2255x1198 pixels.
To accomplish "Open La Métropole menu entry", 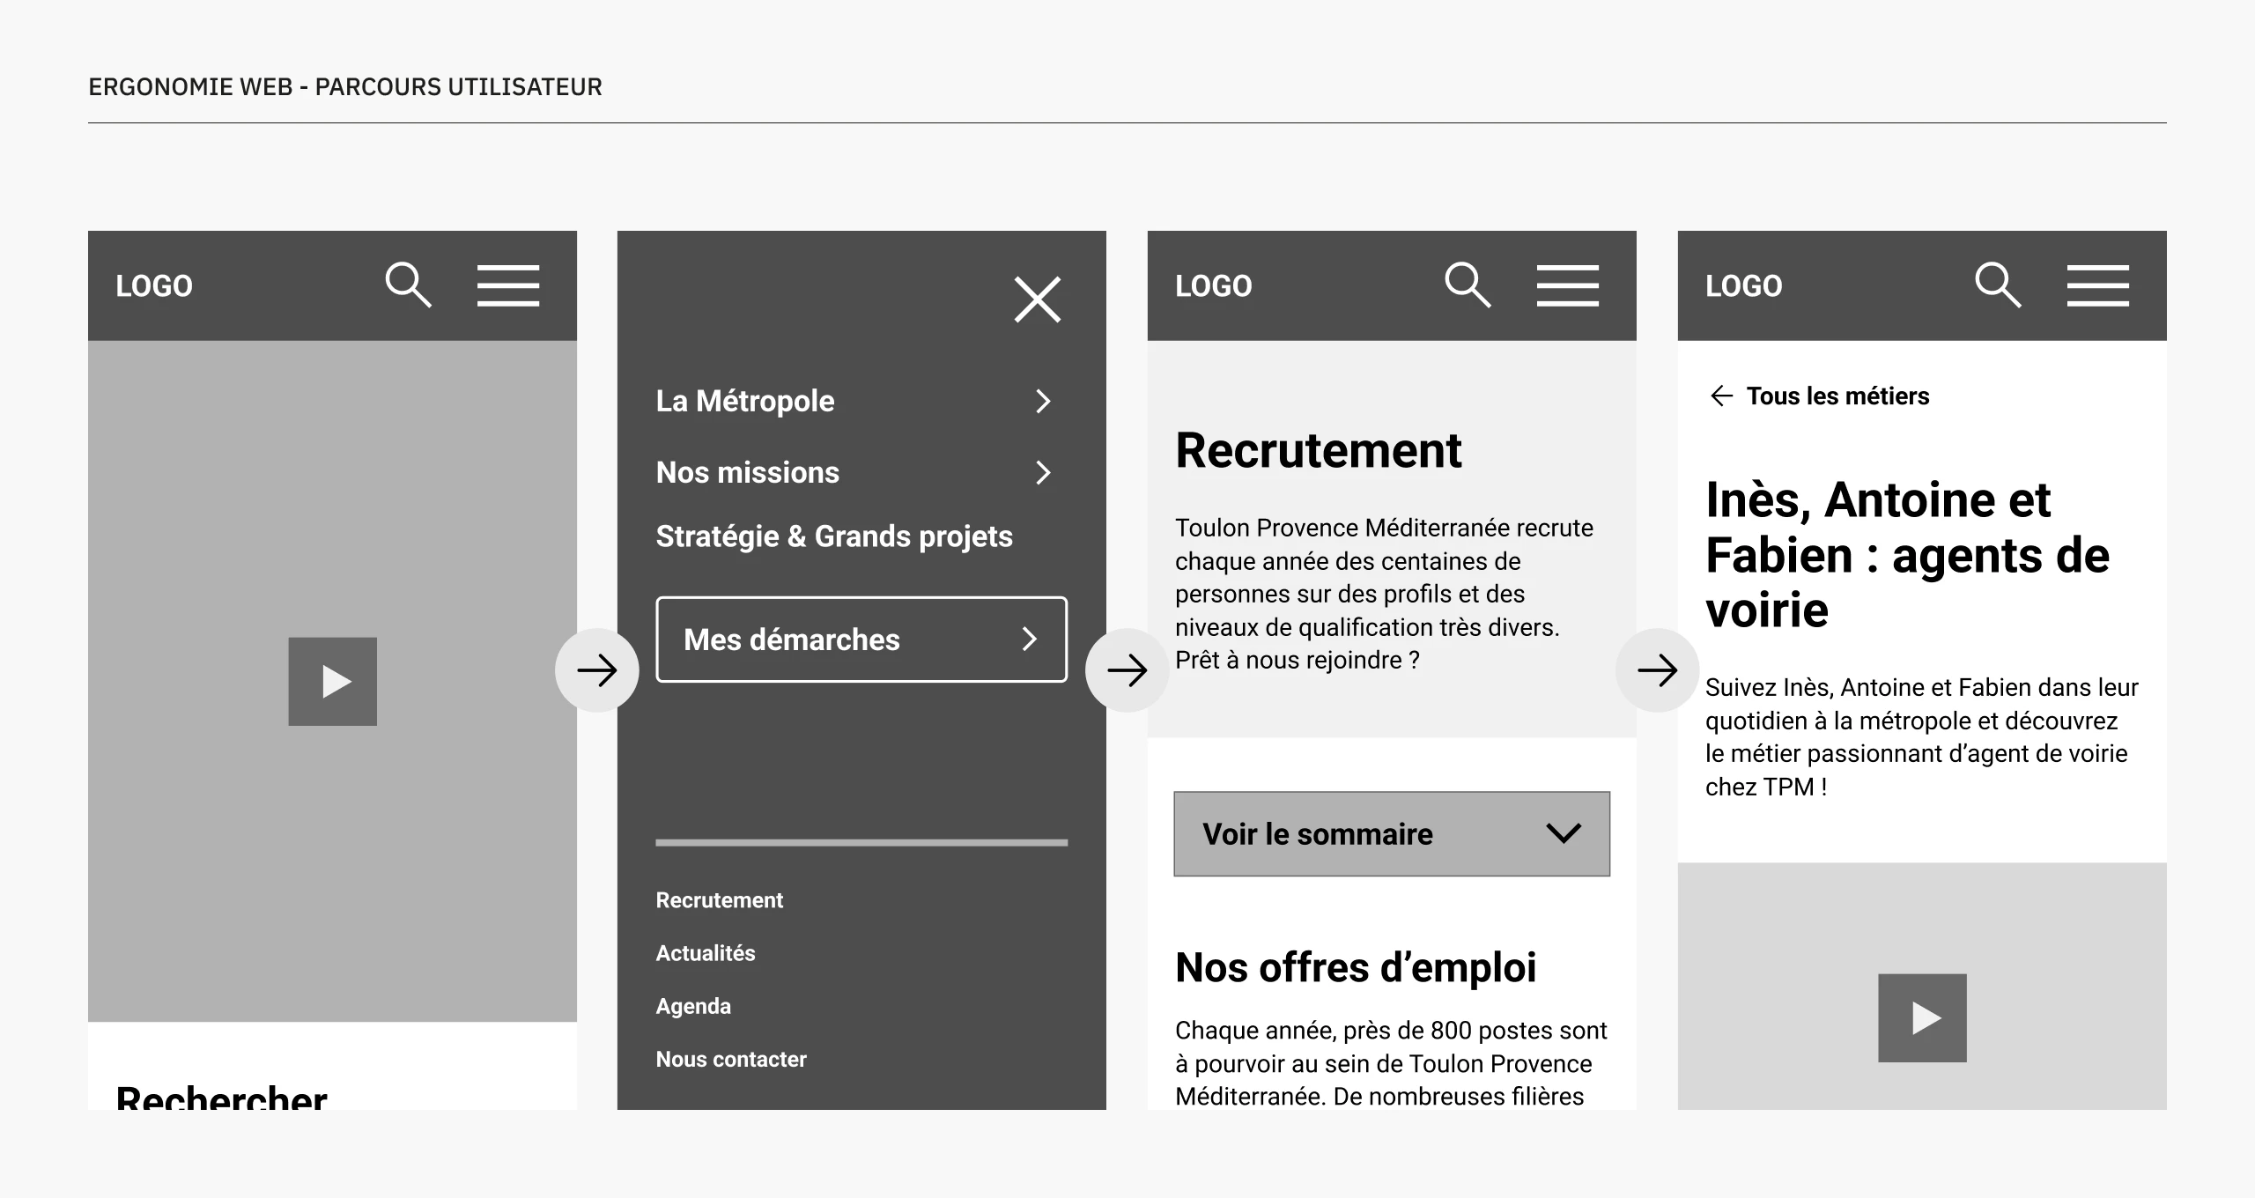I will coord(745,402).
